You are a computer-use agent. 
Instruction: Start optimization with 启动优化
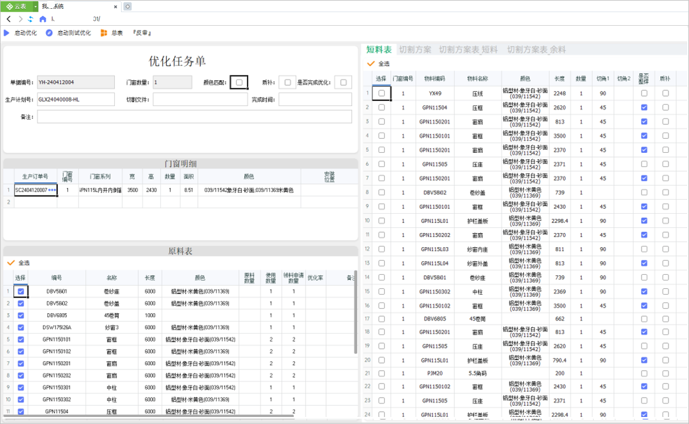coord(20,33)
